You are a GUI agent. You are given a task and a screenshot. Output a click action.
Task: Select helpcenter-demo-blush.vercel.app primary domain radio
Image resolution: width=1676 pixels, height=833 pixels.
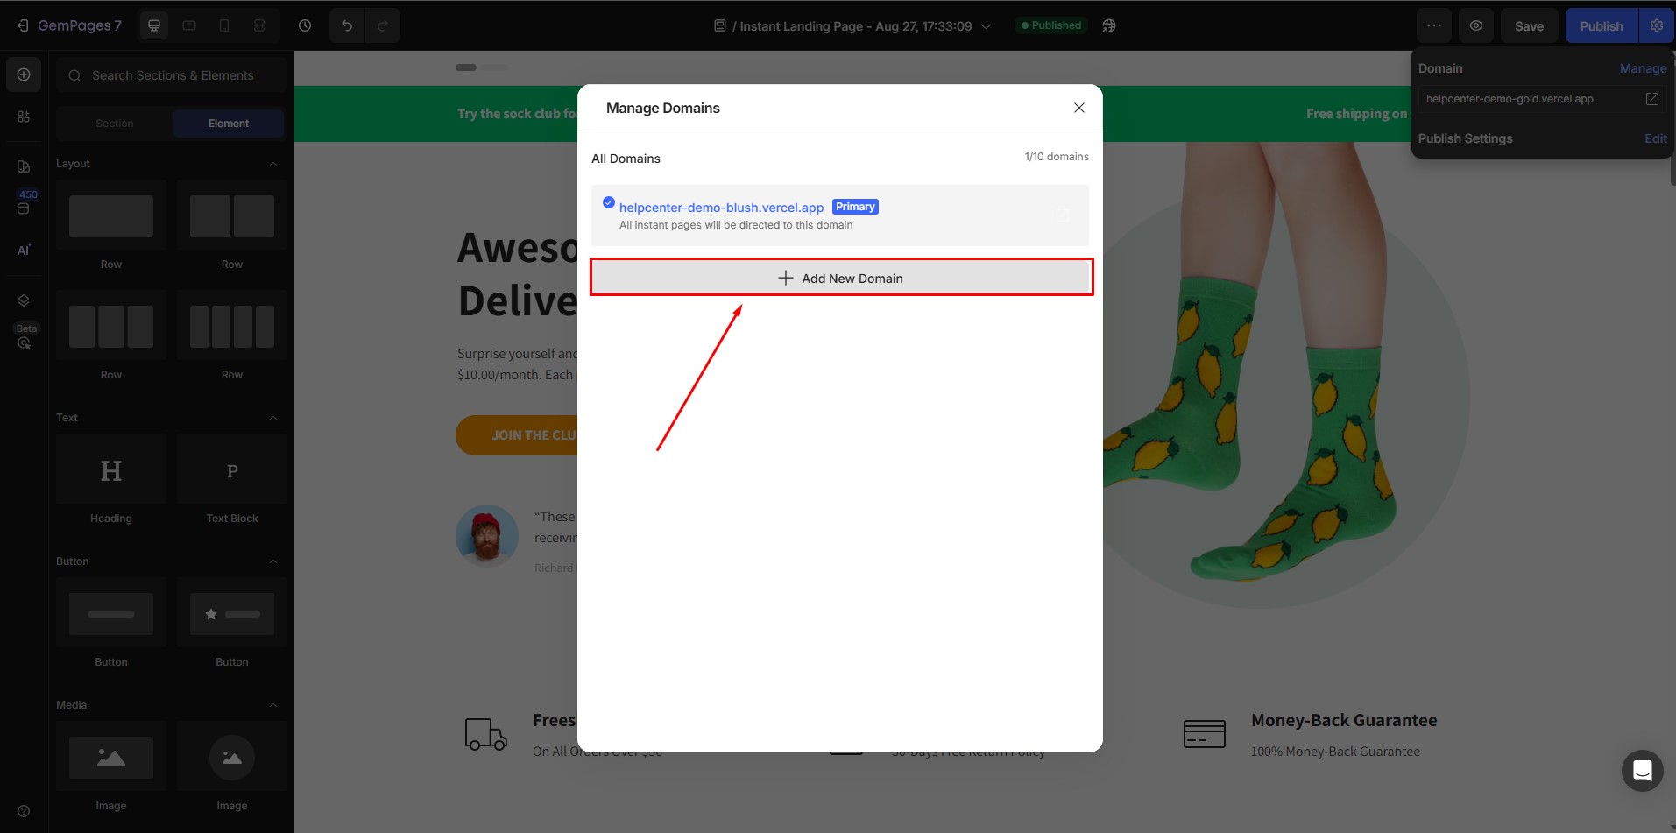[x=607, y=202]
